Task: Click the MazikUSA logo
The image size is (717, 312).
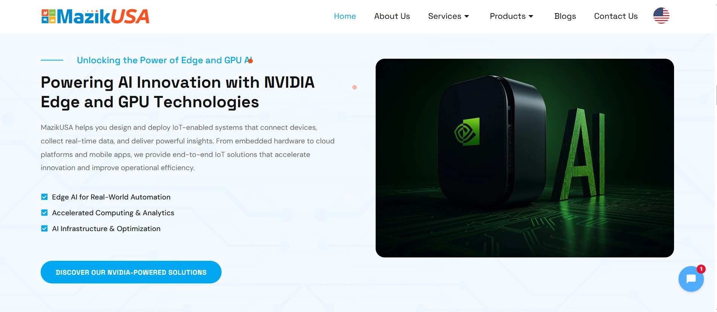Action: point(95,17)
